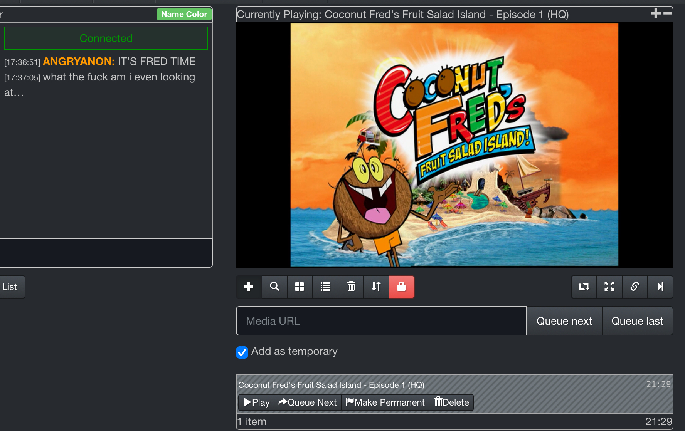Click the retweet-style reload media icon
The width and height of the screenshot is (685, 431).
click(584, 287)
